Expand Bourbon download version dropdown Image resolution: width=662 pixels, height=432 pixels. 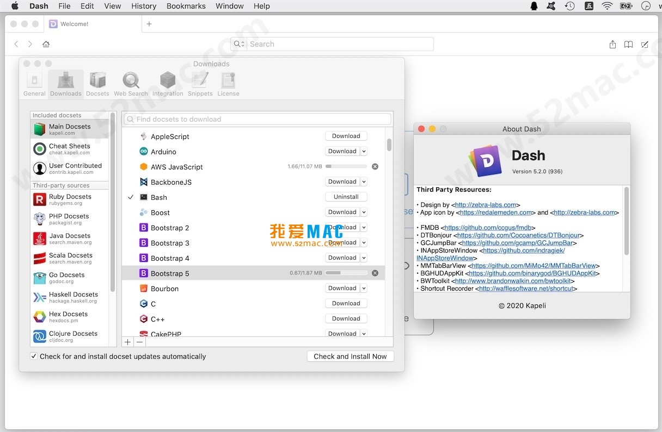(364, 289)
